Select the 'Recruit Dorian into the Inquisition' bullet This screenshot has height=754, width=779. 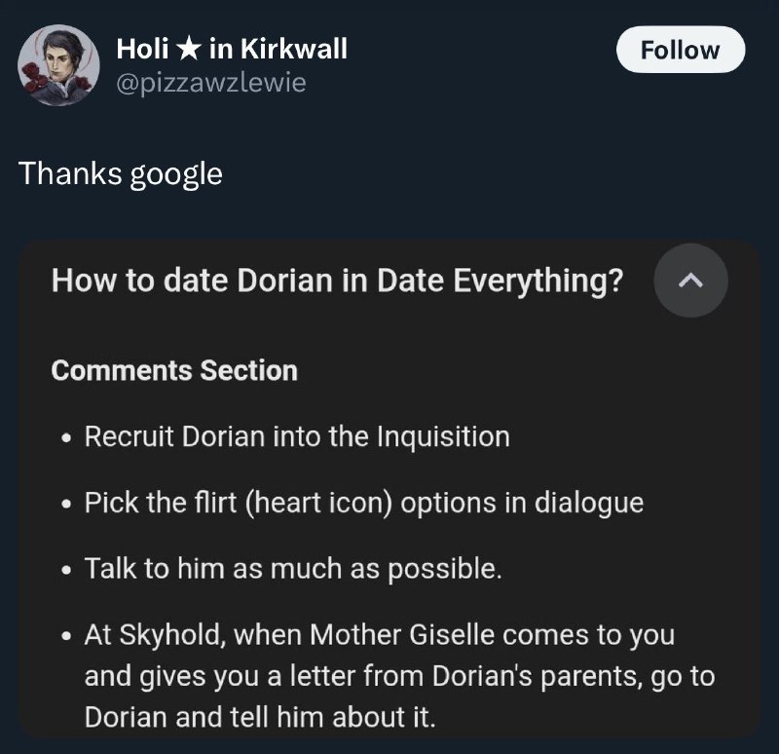[297, 436]
